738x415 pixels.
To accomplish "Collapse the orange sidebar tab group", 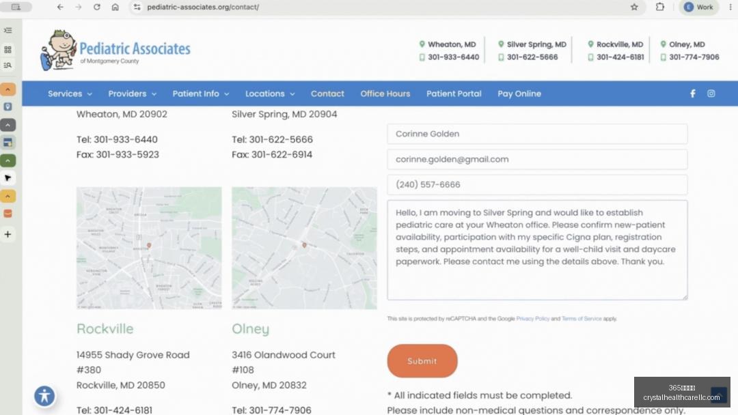I will point(8,89).
